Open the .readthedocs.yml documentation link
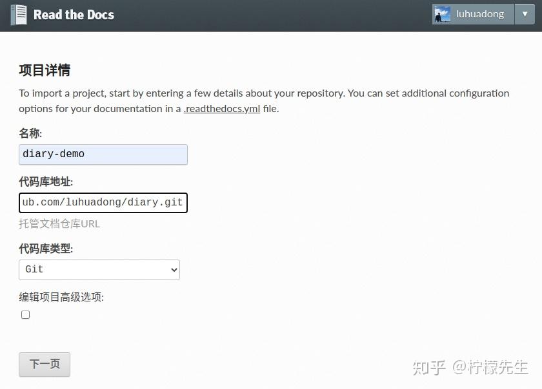Image resolution: width=542 pixels, height=389 pixels. tap(222, 108)
